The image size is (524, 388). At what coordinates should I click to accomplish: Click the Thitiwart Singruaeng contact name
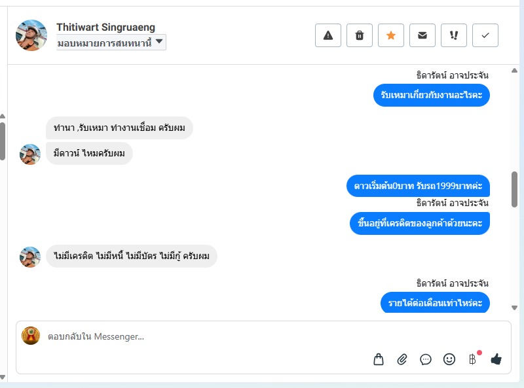[105, 27]
